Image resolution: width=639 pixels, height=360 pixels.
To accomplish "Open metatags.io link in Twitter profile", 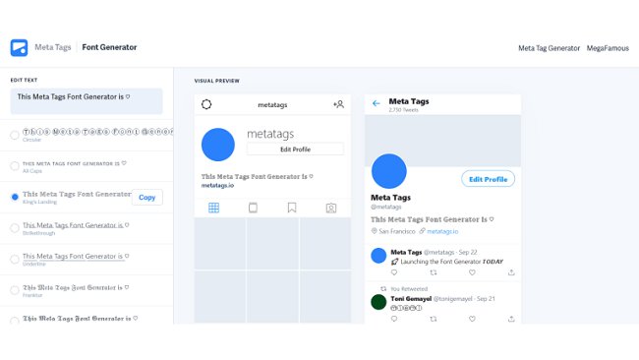I will [x=442, y=231].
